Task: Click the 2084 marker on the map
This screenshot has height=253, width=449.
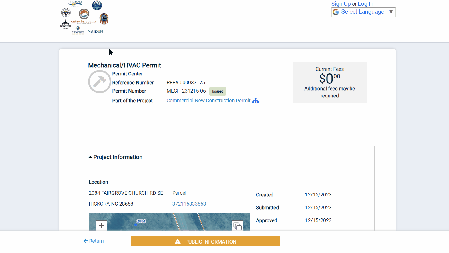Action: (141, 221)
